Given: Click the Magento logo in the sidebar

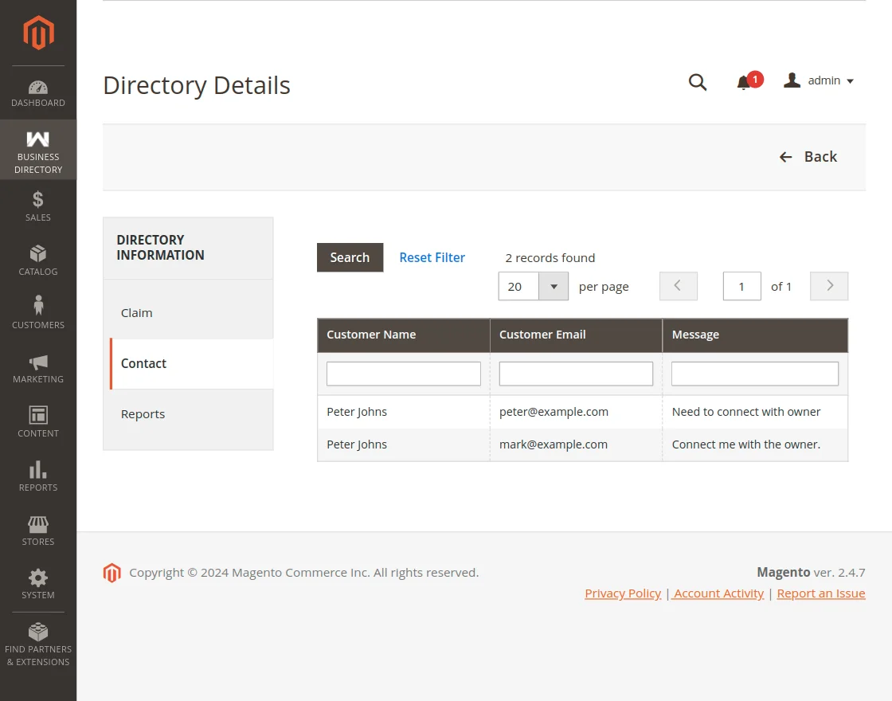Looking at the screenshot, I should tap(37, 32).
